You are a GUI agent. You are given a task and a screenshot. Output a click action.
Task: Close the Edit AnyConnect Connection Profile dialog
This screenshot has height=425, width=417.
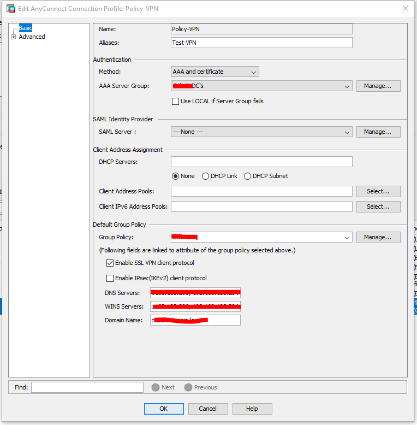click(406, 8)
